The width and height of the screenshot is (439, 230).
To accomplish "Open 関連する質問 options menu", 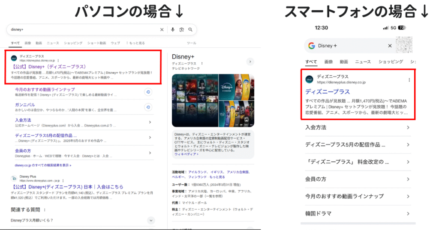I will pos(45,209).
